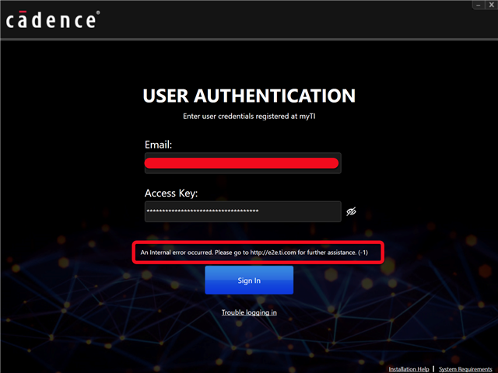Click the red redacted email value
The image size is (498, 373).
point(242,163)
